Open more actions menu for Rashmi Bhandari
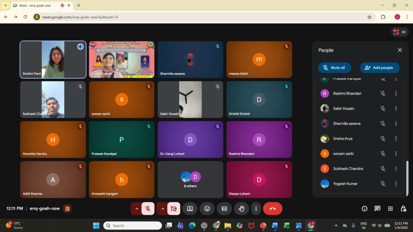This screenshot has height=232, width=413. coord(396,93)
